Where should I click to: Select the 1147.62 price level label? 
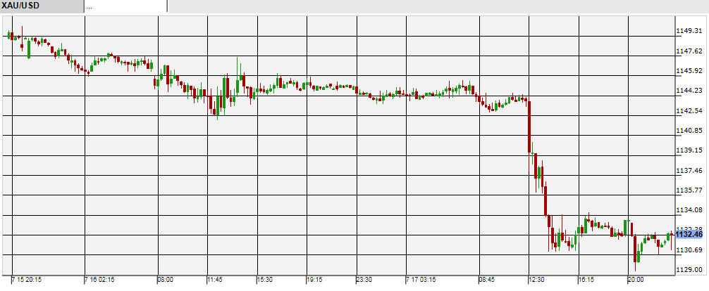688,51
